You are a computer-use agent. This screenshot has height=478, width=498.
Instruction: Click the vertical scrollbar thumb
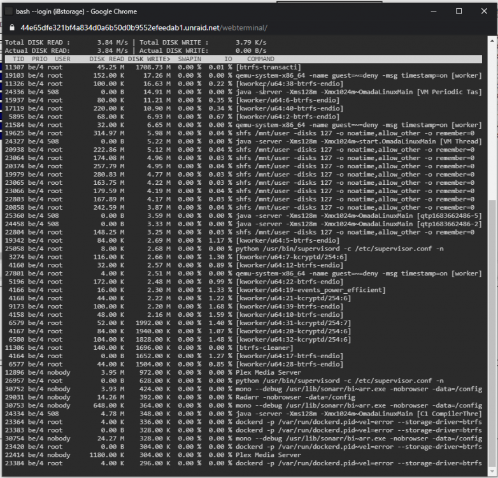click(492, 333)
